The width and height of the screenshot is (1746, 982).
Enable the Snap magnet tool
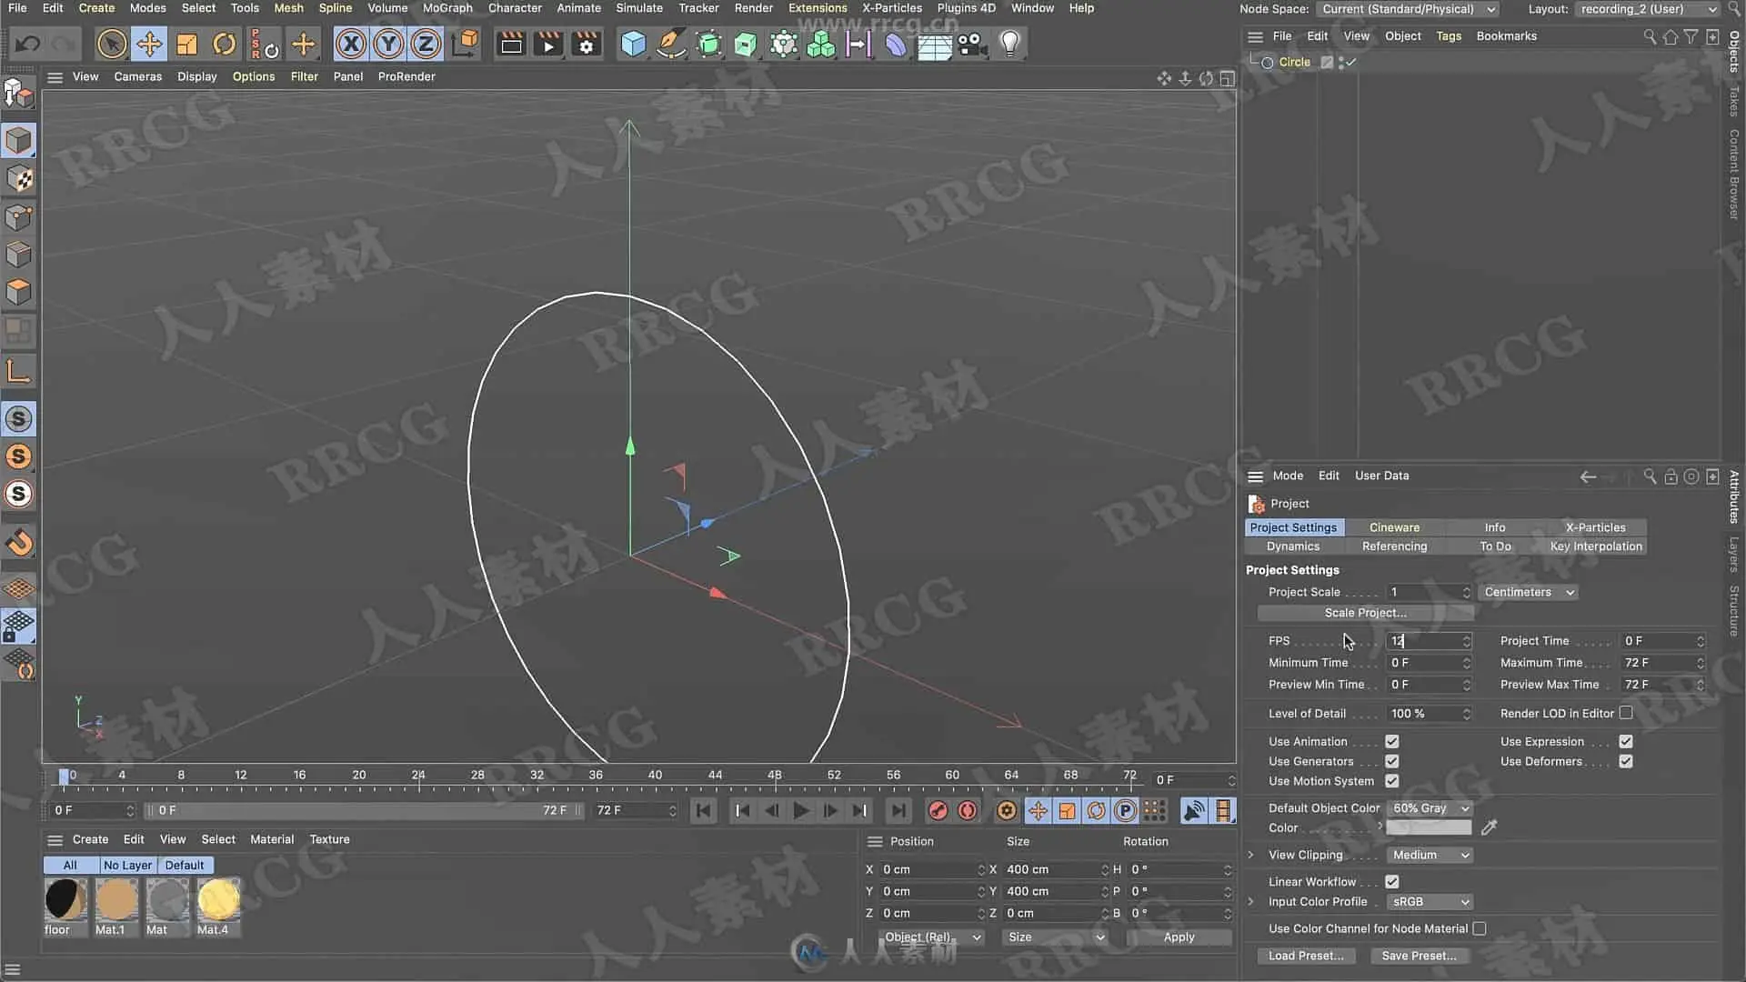[19, 543]
